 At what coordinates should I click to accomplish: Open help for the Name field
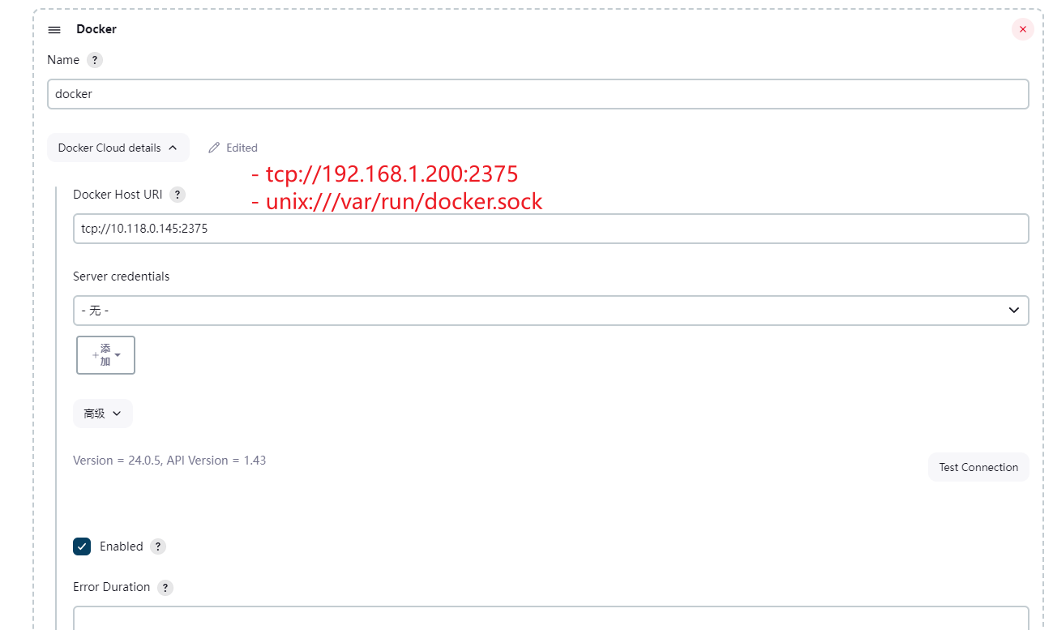point(95,60)
